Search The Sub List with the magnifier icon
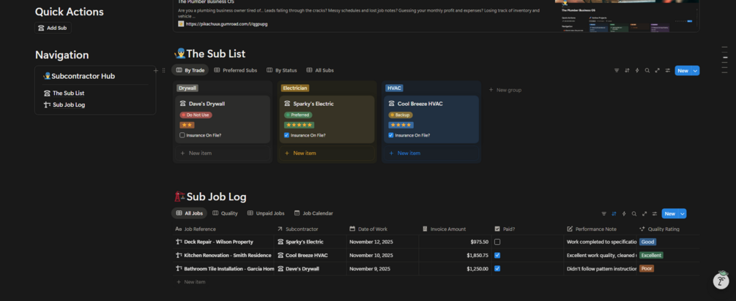Viewport: 736px width, 301px height. [x=647, y=71]
